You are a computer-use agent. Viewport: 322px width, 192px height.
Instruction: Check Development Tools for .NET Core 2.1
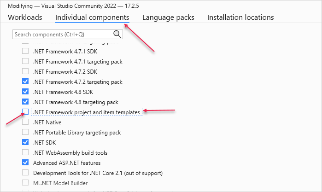25,173
